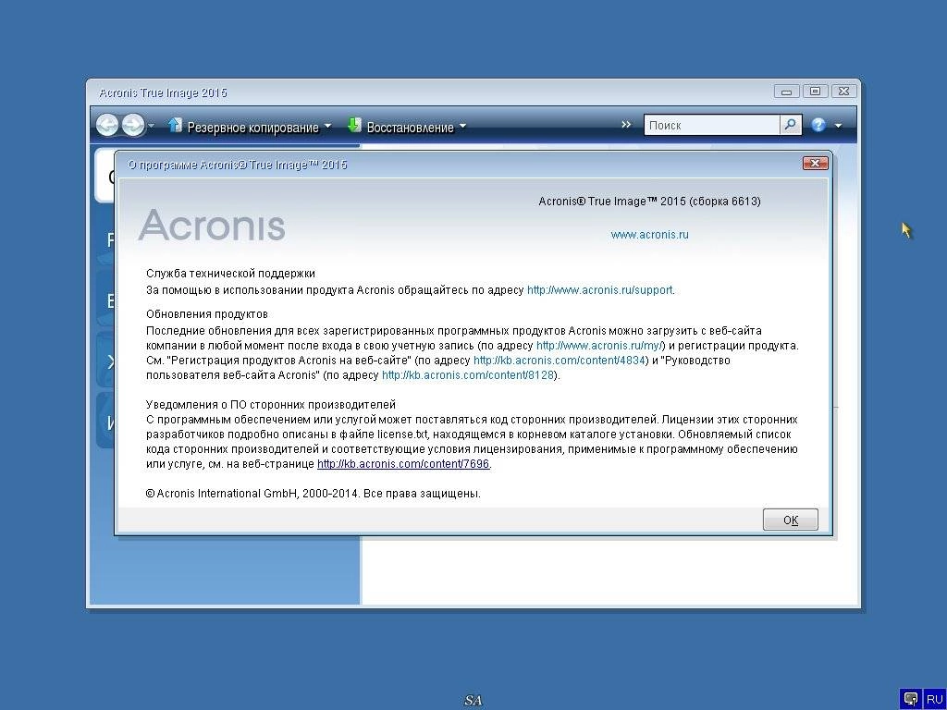
Task: Minimize the Acronis True Image 2015 window
Action: (786, 92)
